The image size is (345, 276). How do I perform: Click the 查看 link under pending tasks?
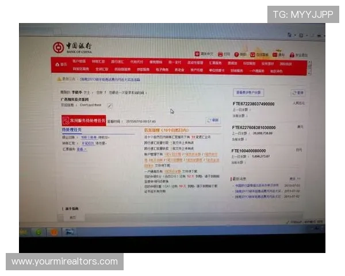(82, 149)
